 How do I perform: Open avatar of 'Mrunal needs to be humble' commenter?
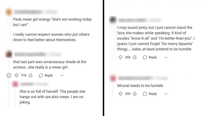point(113,78)
